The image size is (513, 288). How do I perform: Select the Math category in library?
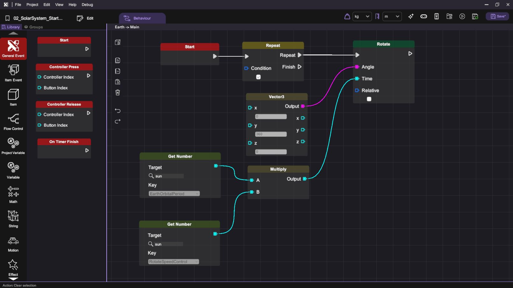click(x=13, y=194)
